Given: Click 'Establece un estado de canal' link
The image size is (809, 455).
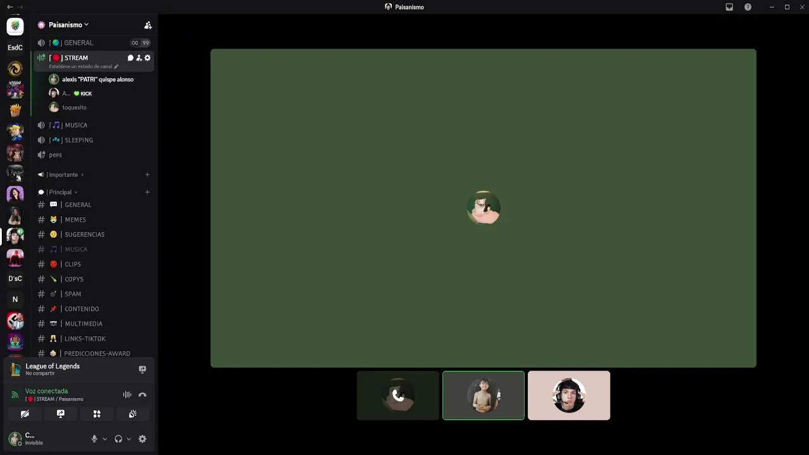Looking at the screenshot, I should 83,66.
